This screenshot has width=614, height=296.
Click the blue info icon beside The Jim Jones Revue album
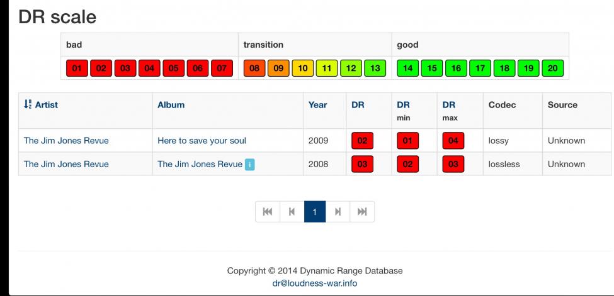pyautogui.click(x=250, y=165)
